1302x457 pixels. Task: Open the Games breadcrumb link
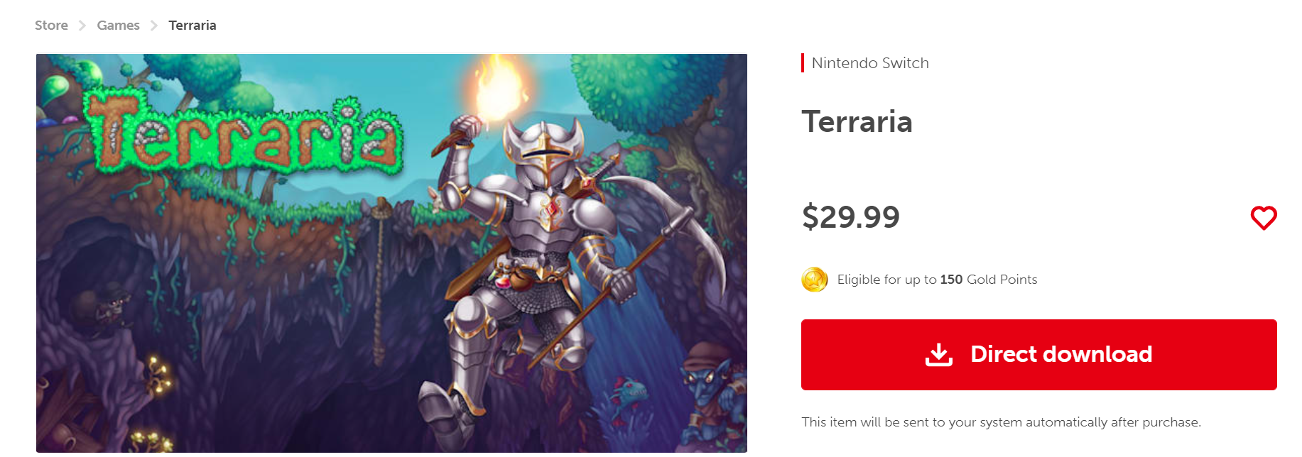point(118,26)
